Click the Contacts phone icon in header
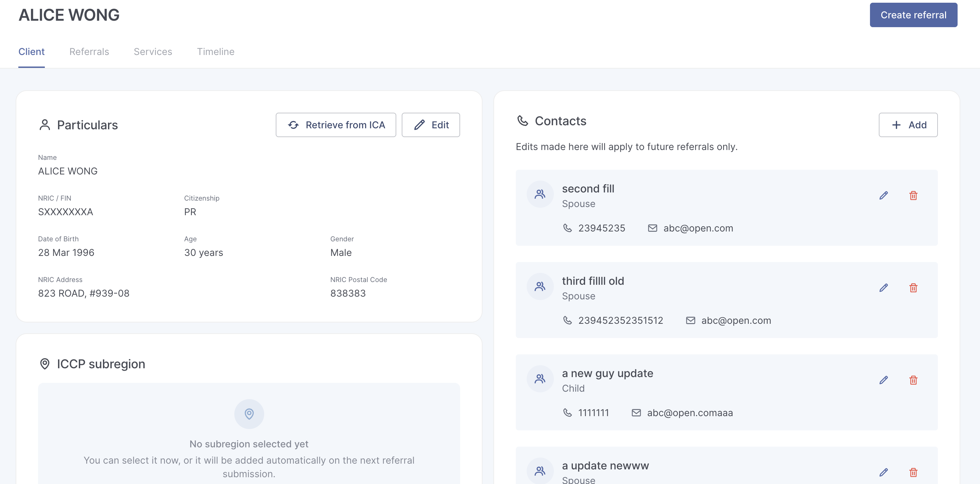 click(x=523, y=120)
